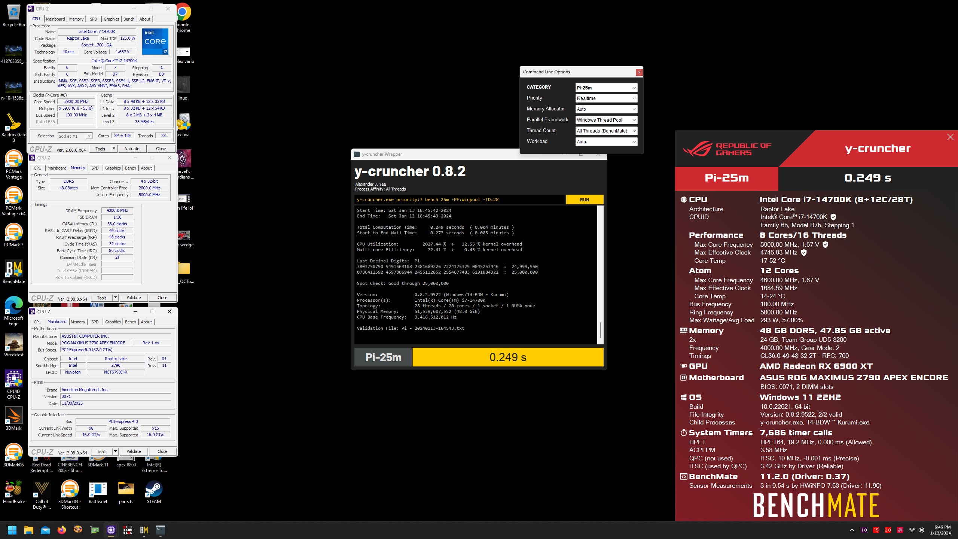Launch Call of Duty desktop shortcut
The image size is (958, 539).
(42, 495)
